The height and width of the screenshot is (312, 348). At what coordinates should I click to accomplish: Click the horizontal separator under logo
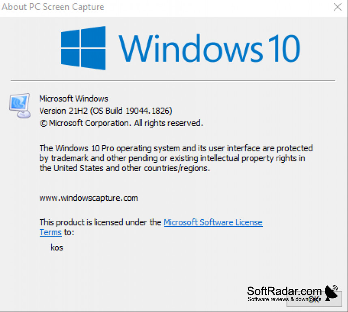173,80
